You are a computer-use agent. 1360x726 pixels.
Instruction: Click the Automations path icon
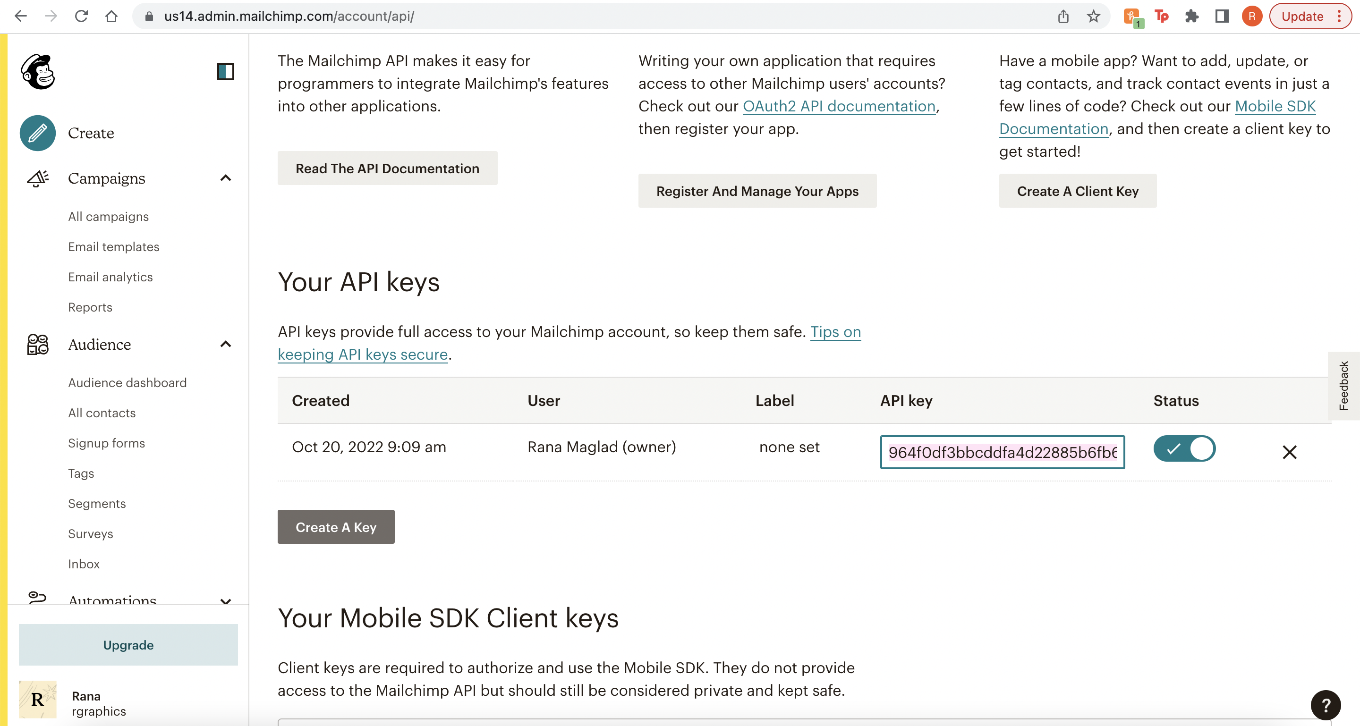pos(37,597)
